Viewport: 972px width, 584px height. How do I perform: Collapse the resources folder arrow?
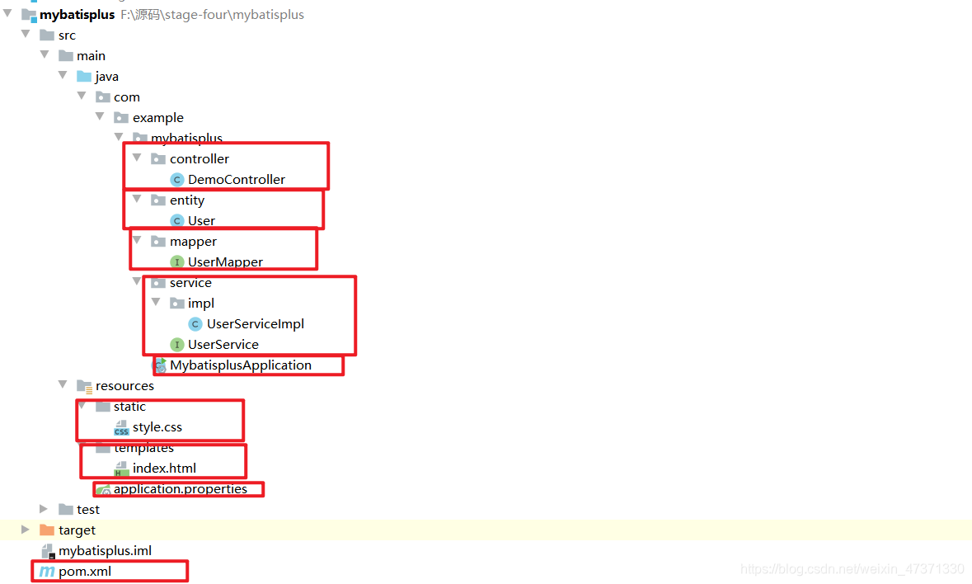click(63, 384)
